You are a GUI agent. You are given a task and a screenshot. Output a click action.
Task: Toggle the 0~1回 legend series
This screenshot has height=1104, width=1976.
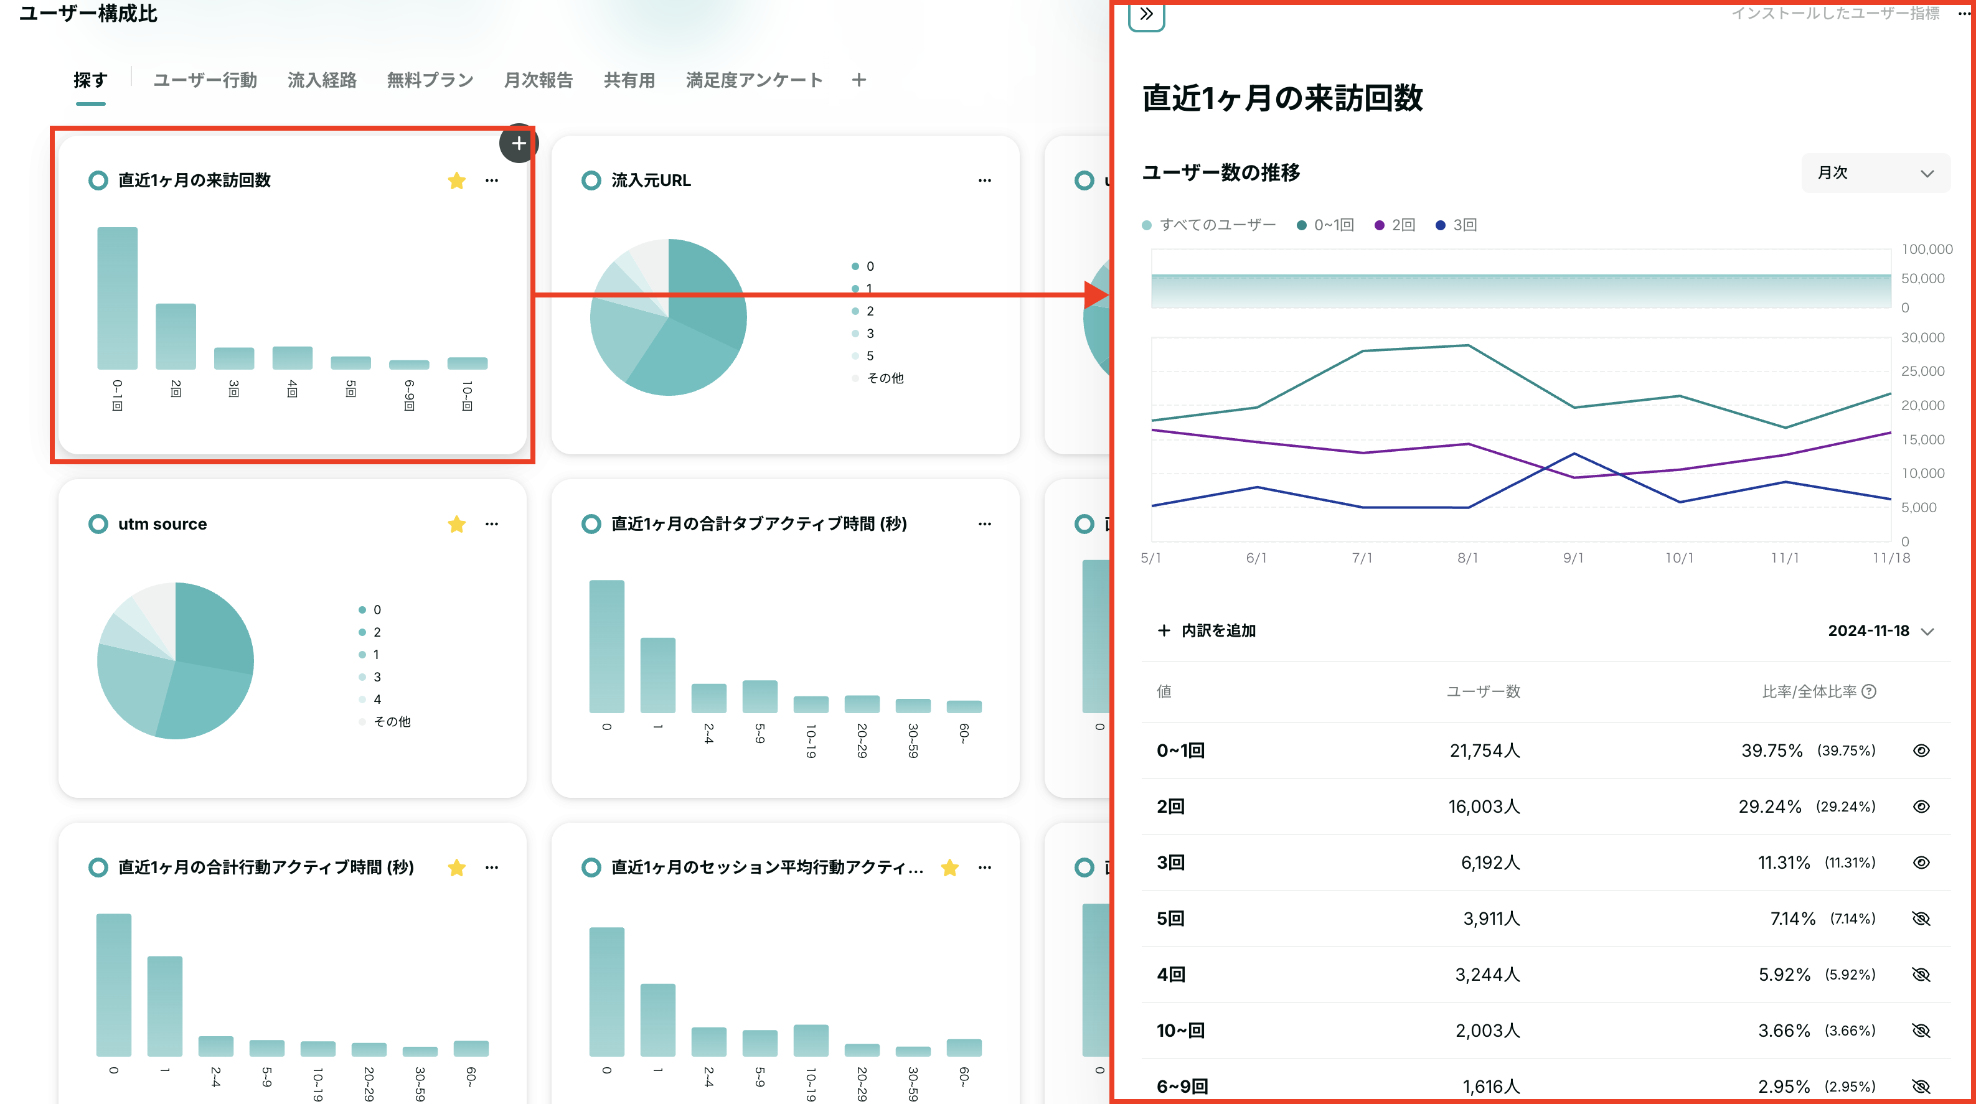tap(1325, 225)
